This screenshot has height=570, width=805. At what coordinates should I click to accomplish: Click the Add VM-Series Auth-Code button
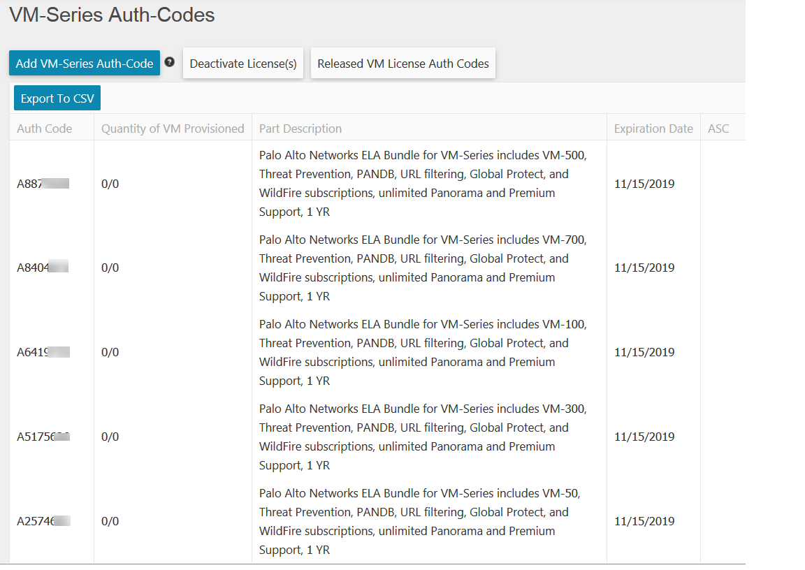(85, 64)
